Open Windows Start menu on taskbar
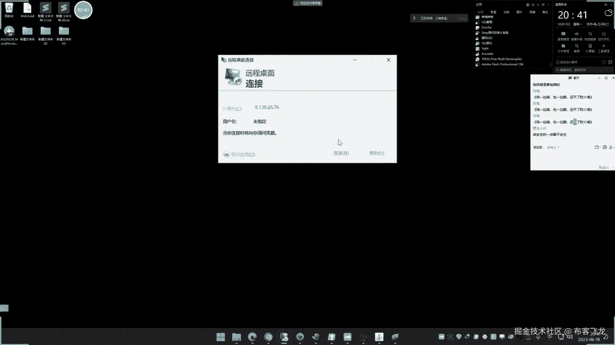 tap(221, 337)
